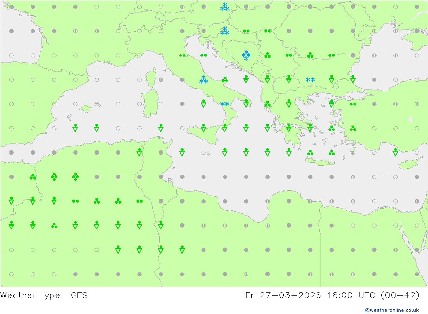This screenshot has width=428, height=314.
Task: Open the weatheronline.co.uk copyright link
Action: [x=392, y=310]
